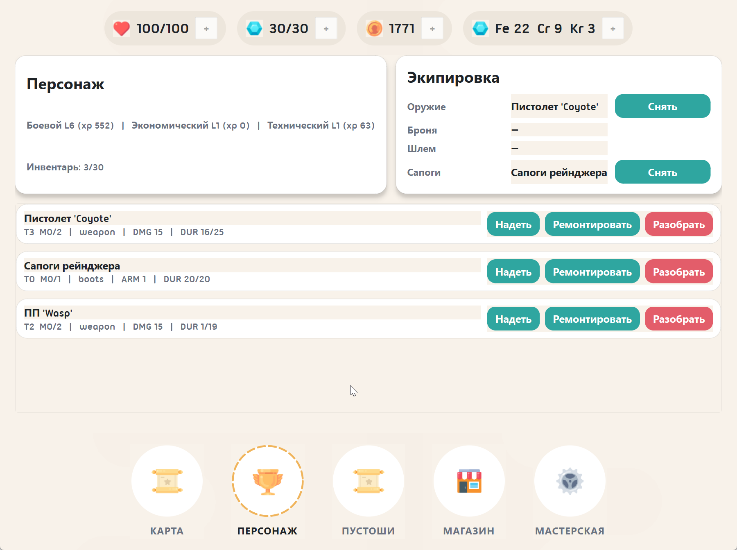737x550 pixels.
Task: Click the resources gem icon beside Fe 22
Action: point(480,29)
